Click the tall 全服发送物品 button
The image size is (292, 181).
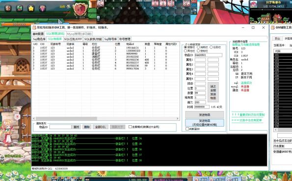[x=213, y=92]
